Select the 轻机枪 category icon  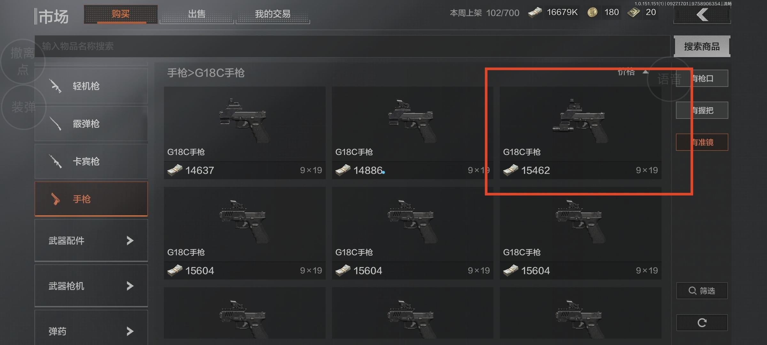[x=55, y=86]
